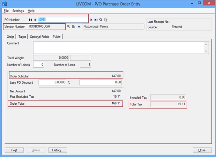Switch to the Order tab

pyautogui.click(x=10, y=37)
